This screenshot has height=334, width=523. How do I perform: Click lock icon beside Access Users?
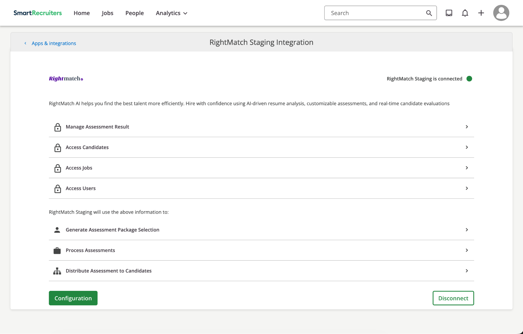[x=58, y=188]
